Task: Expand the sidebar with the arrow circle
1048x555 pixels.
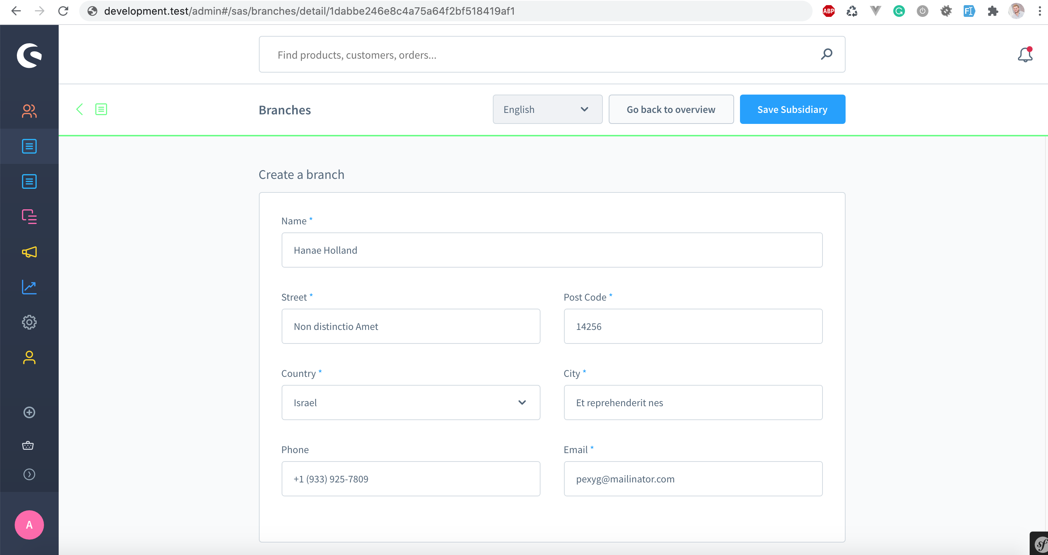Action: click(x=29, y=474)
